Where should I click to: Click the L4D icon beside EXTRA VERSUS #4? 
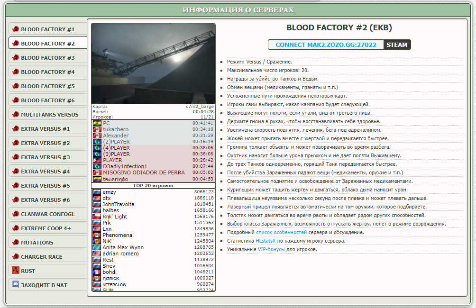pos(16,171)
